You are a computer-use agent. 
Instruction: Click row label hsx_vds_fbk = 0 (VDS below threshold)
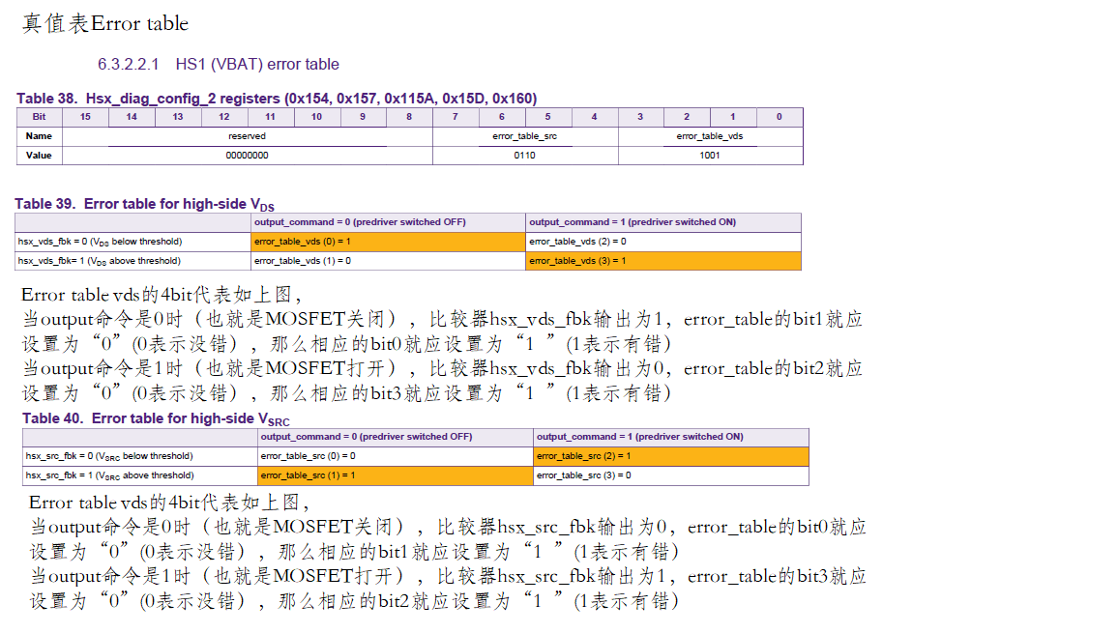pos(102,242)
